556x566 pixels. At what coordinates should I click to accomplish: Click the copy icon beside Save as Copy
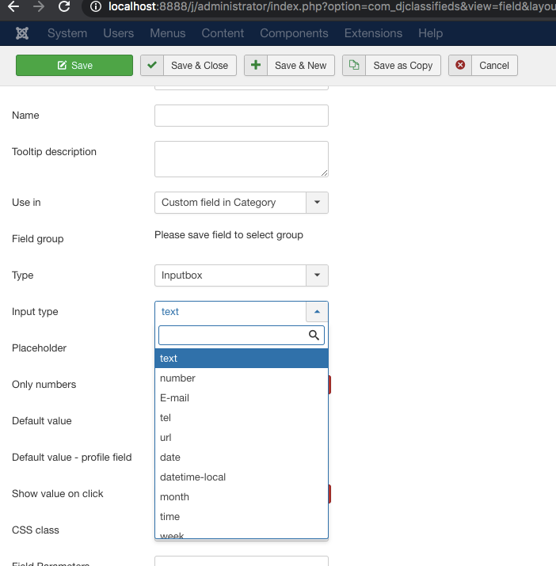[x=354, y=66]
